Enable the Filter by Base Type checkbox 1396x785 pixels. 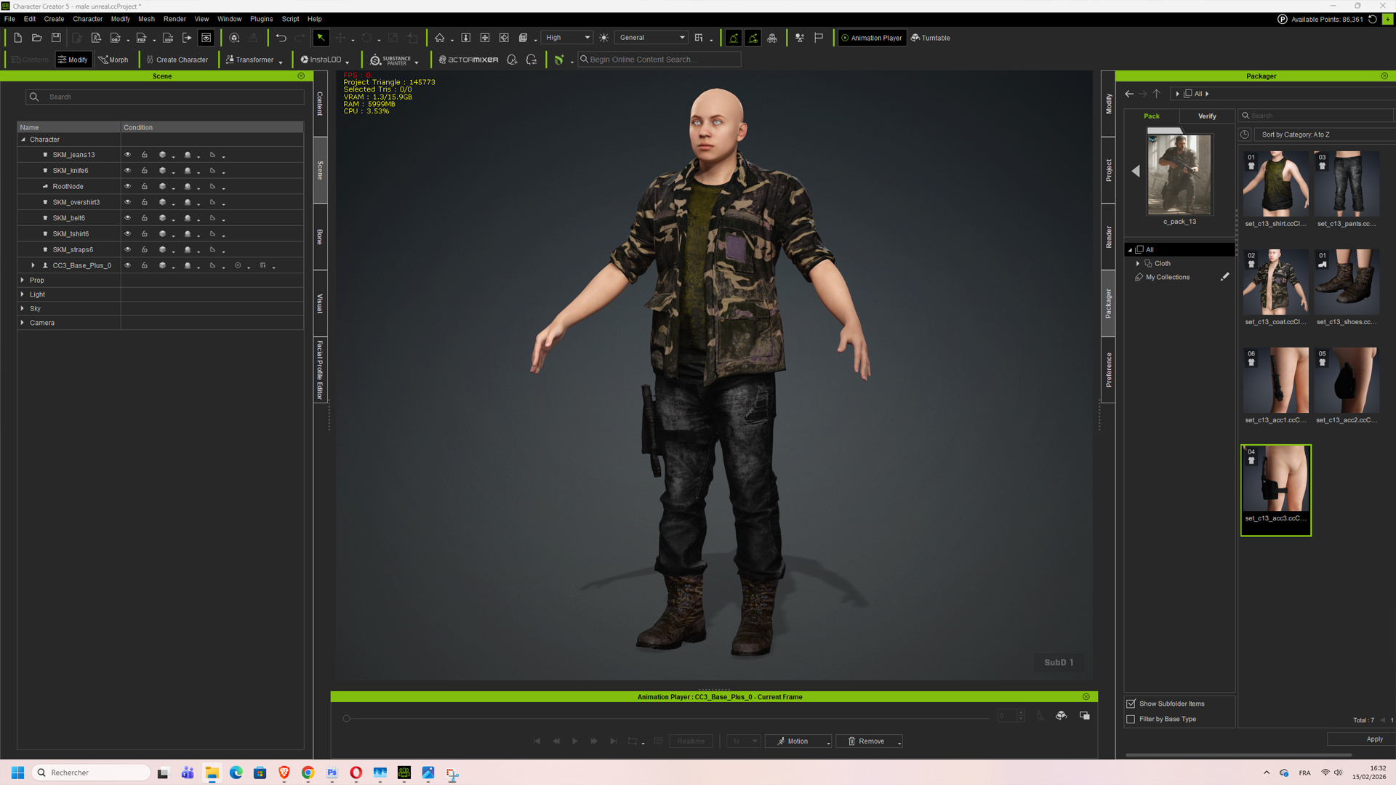point(1131,719)
